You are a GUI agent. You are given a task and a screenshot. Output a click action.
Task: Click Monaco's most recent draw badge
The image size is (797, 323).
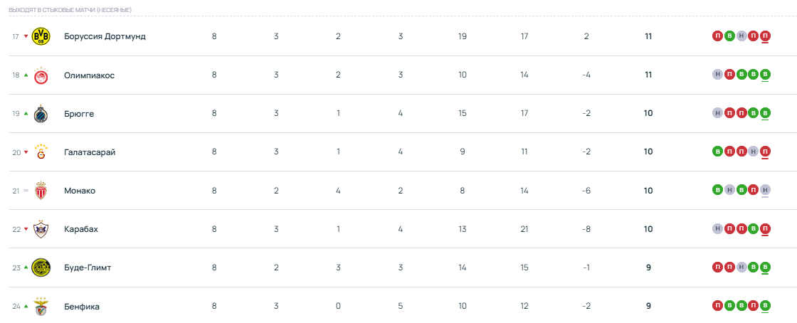click(765, 190)
